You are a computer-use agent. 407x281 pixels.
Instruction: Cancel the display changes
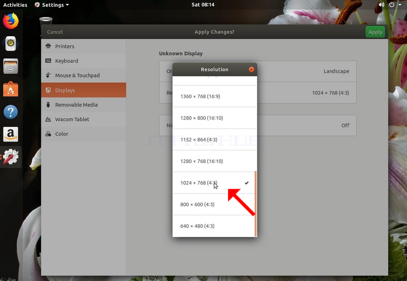55,32
